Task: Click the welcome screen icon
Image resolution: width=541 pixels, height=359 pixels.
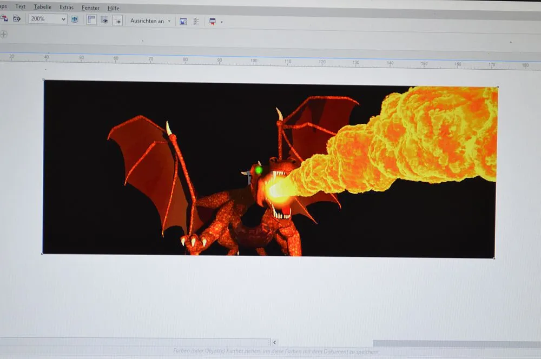Action: tap(183, 22)
